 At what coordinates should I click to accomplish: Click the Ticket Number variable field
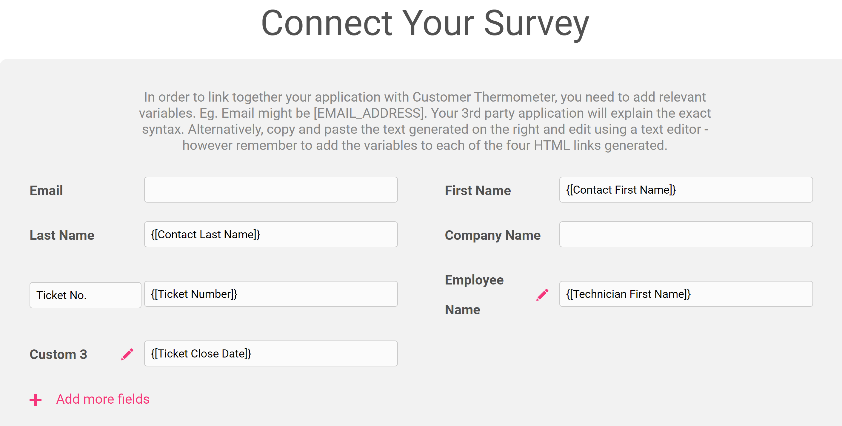tap(271, 294)
